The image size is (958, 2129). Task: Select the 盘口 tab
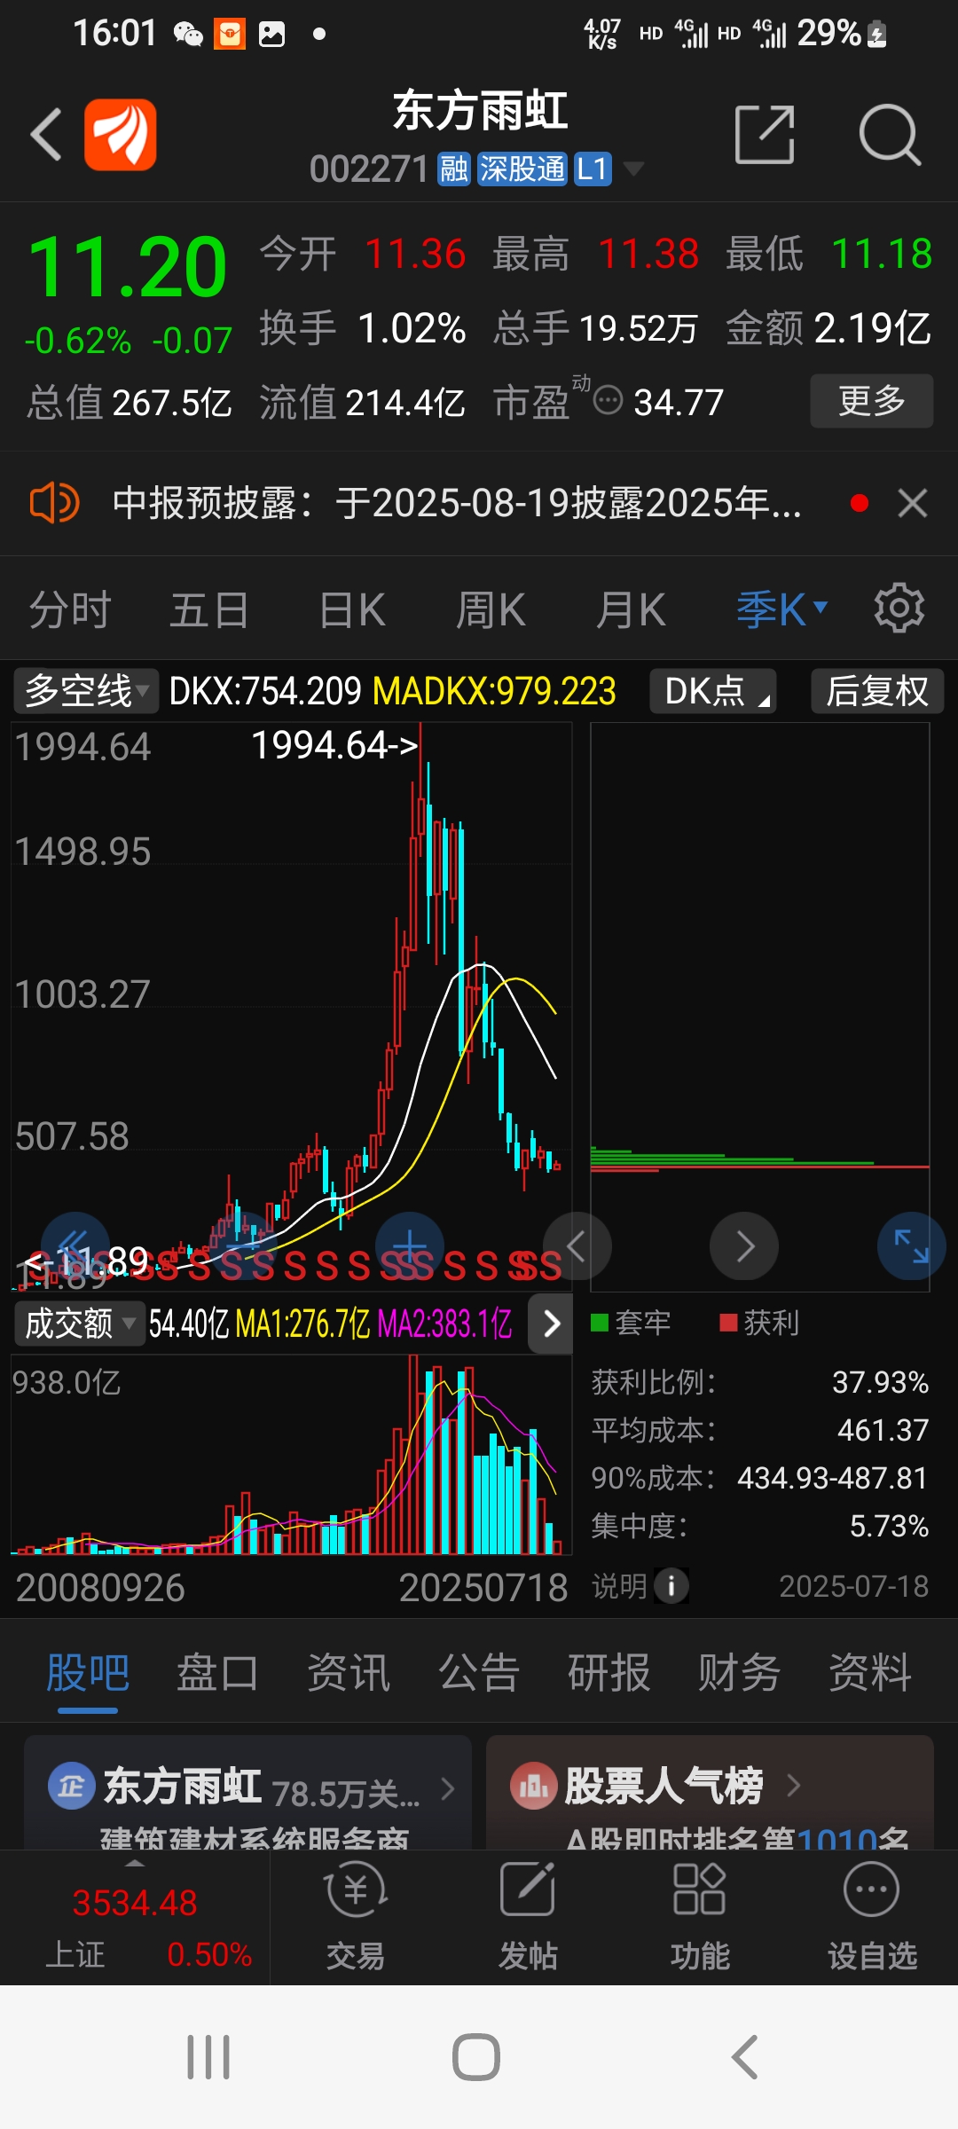pos(218,1673)
